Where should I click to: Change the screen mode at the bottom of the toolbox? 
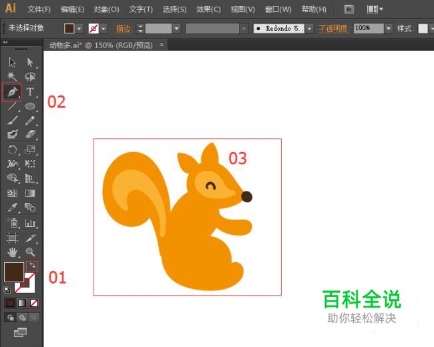coord(20,332)
